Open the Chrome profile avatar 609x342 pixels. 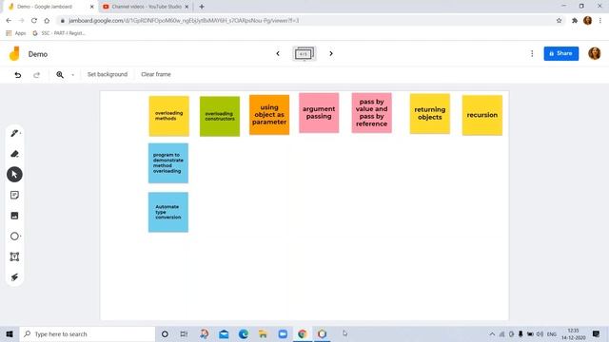point(588,21)
